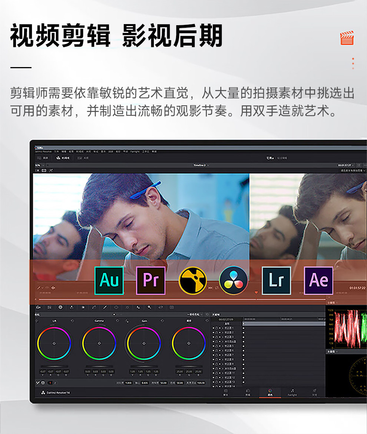Click the speaker icon under viewer
Viewport: 367px width, 434px height.
[x=53, y=288]
